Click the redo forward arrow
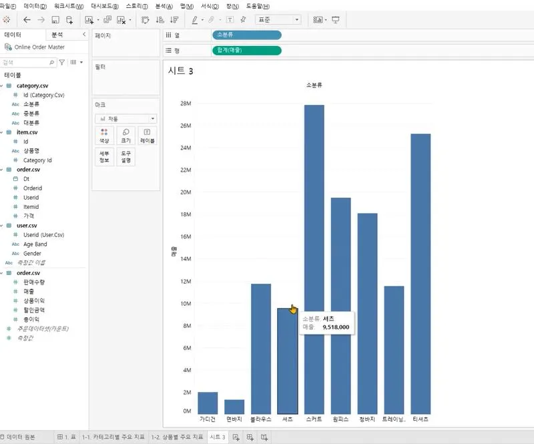 click(x=41, y=20)
